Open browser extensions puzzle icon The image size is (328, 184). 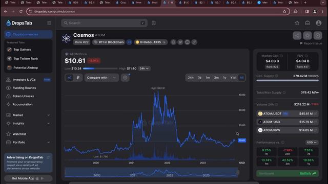295,11
